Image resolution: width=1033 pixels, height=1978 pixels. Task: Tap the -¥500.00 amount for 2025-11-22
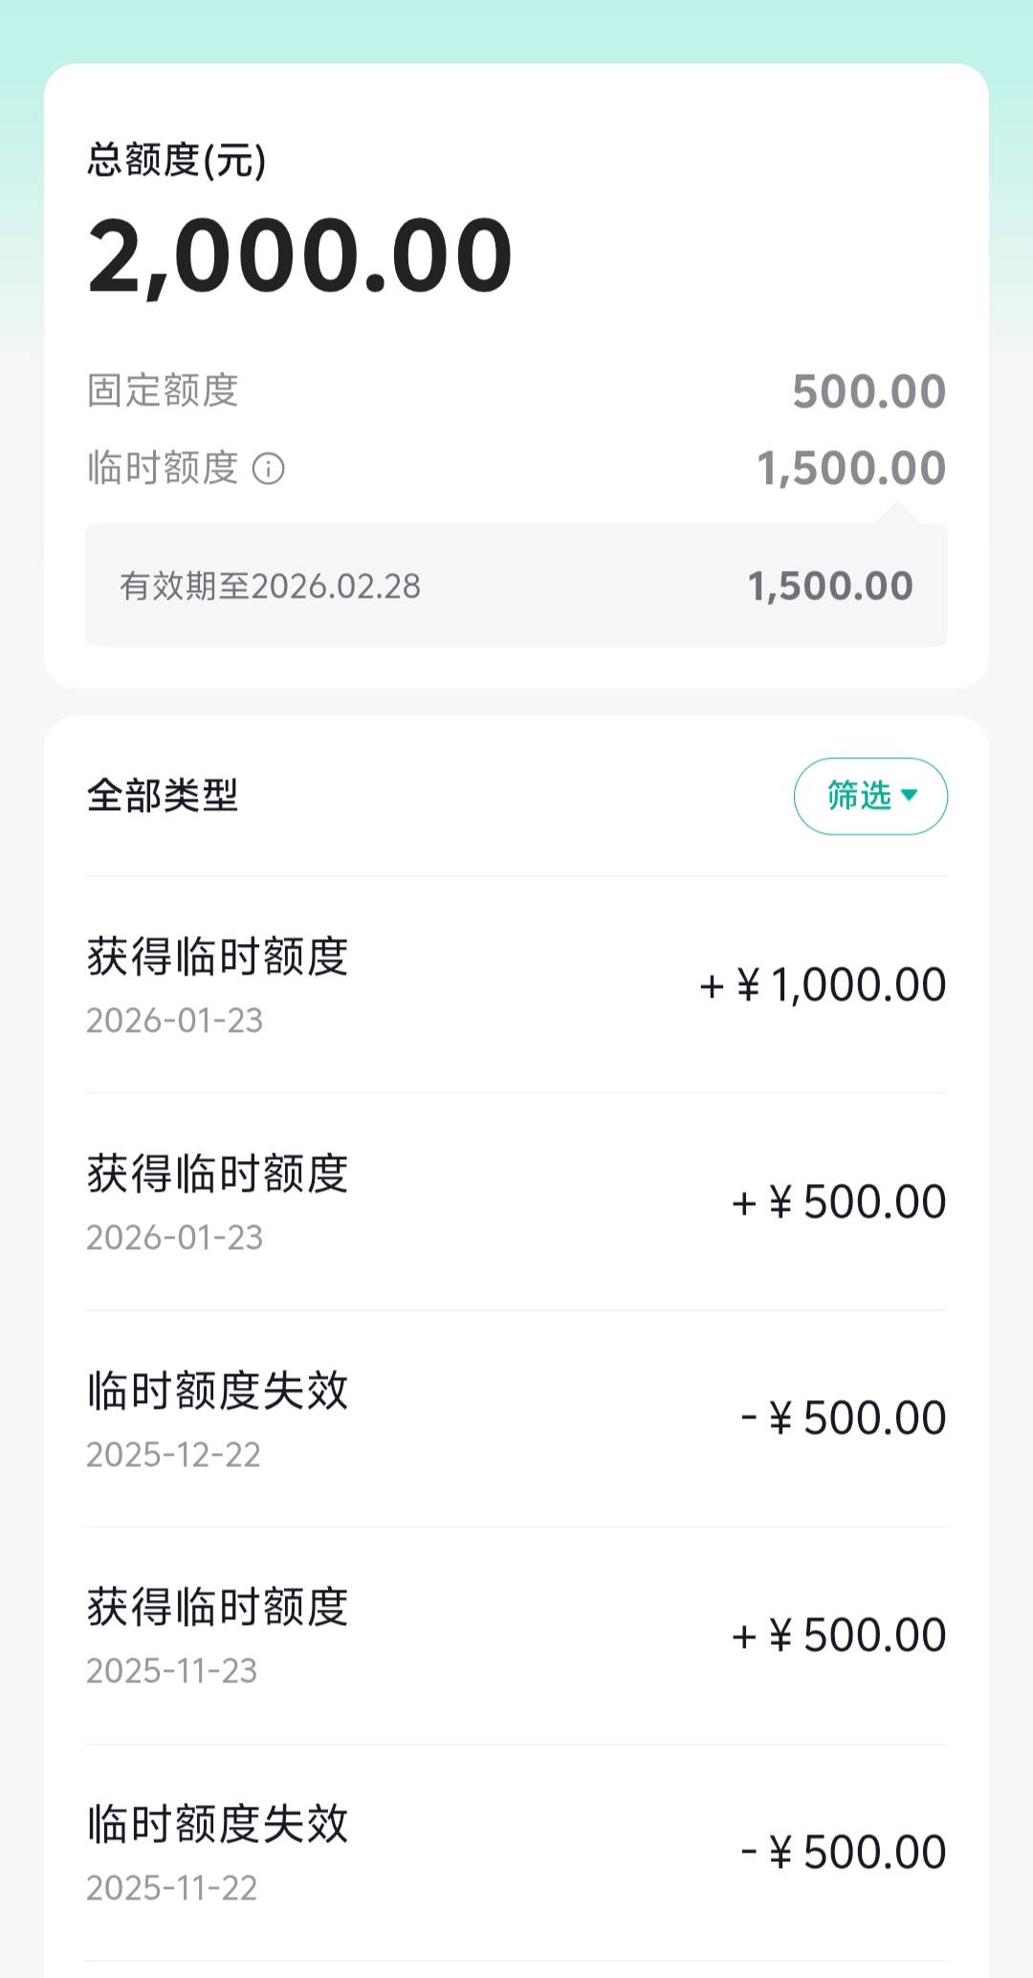click(844, 1853)
